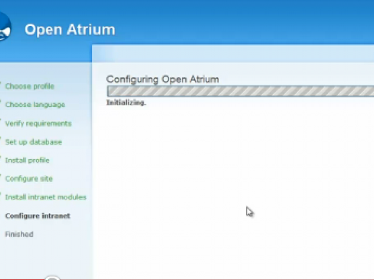Click the active Configure intranet step

[37, 216]
